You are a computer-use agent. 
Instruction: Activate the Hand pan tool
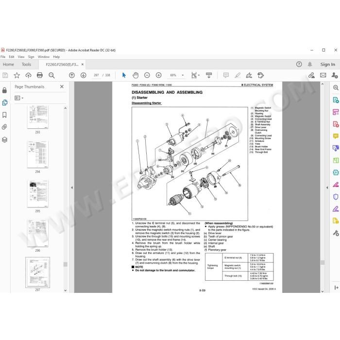(x=136, y=75)
